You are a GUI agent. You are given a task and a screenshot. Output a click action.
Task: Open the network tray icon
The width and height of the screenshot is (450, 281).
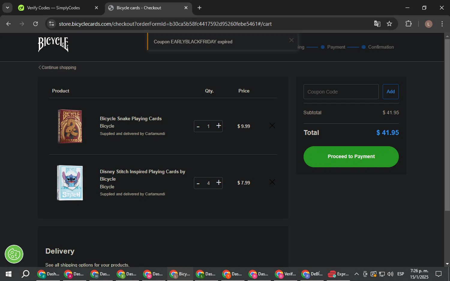(382, 274)
